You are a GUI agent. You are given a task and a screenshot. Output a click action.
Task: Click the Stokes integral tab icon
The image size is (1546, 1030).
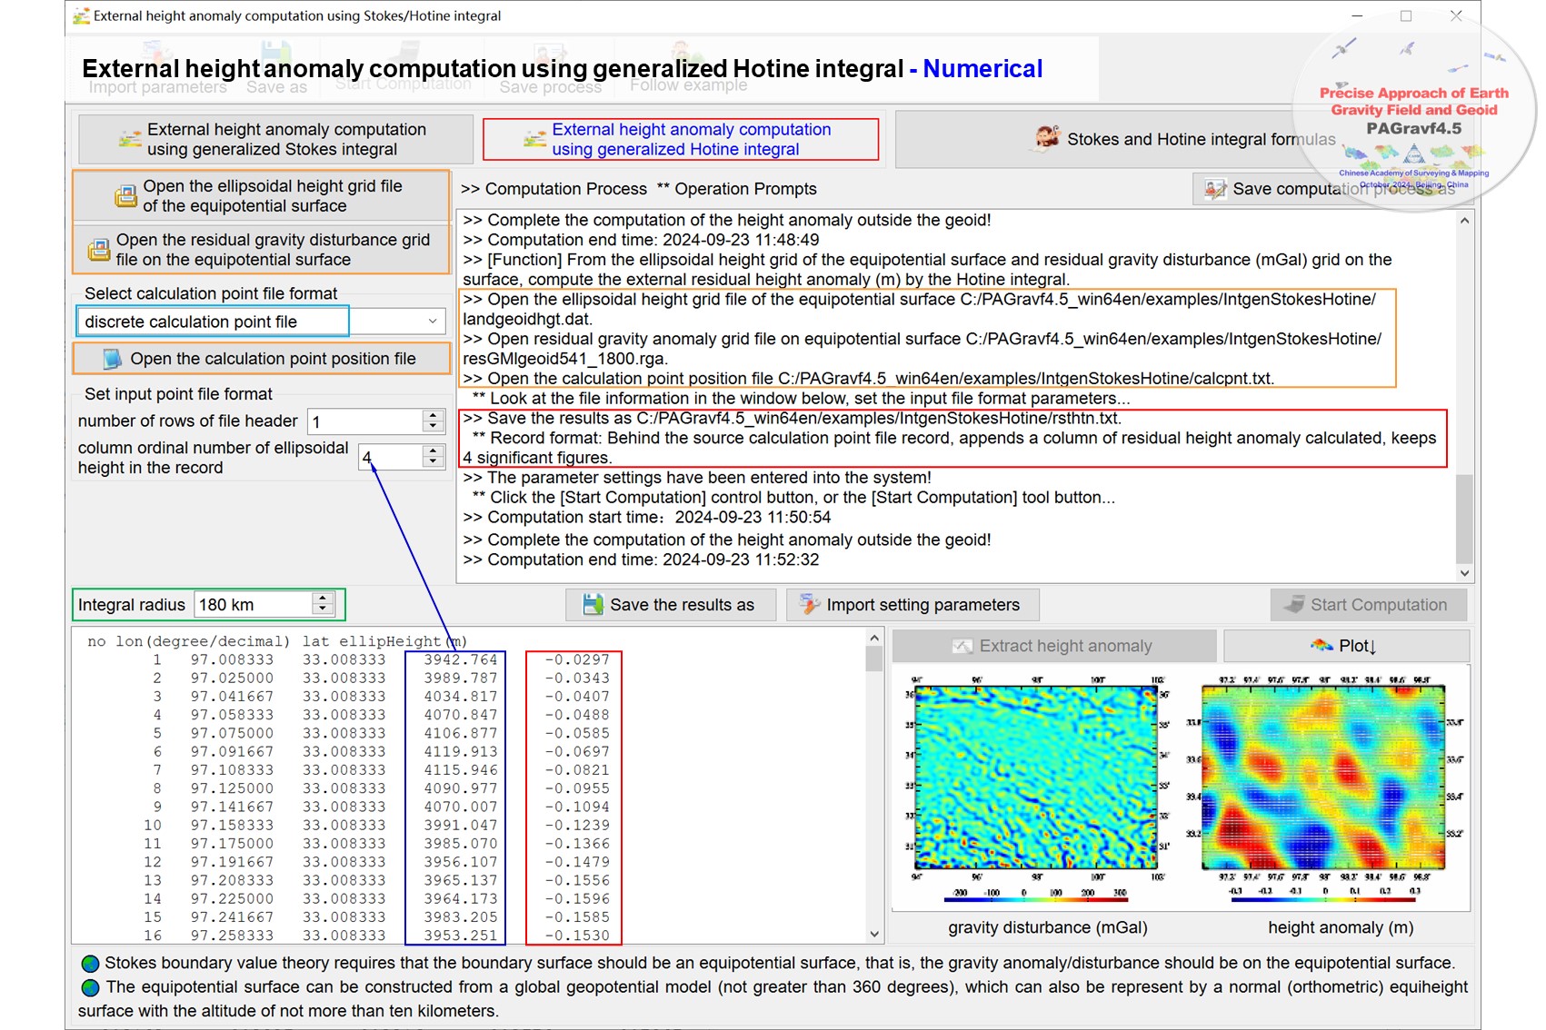click(130, 140)
